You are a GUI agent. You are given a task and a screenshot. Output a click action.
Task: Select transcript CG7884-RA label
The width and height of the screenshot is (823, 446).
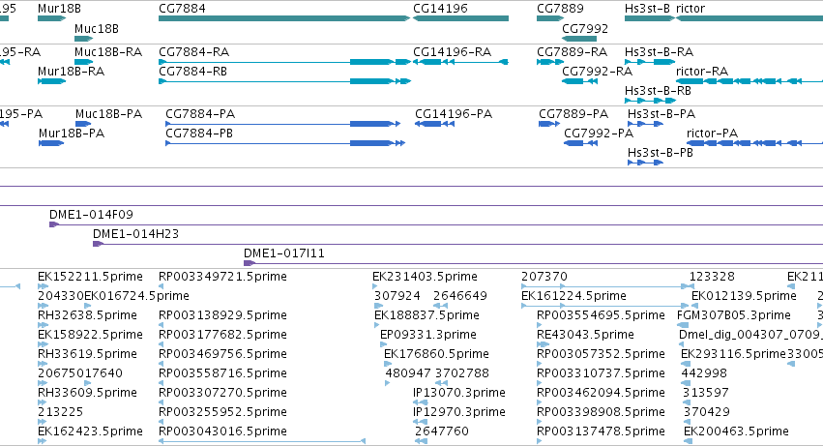point(193,52)
